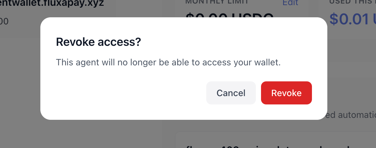This screenshot has height=148, width=376.
Task: Click the "Revoke access?" dialog heading
Action: pyautogui.click(x=98, y=42)
